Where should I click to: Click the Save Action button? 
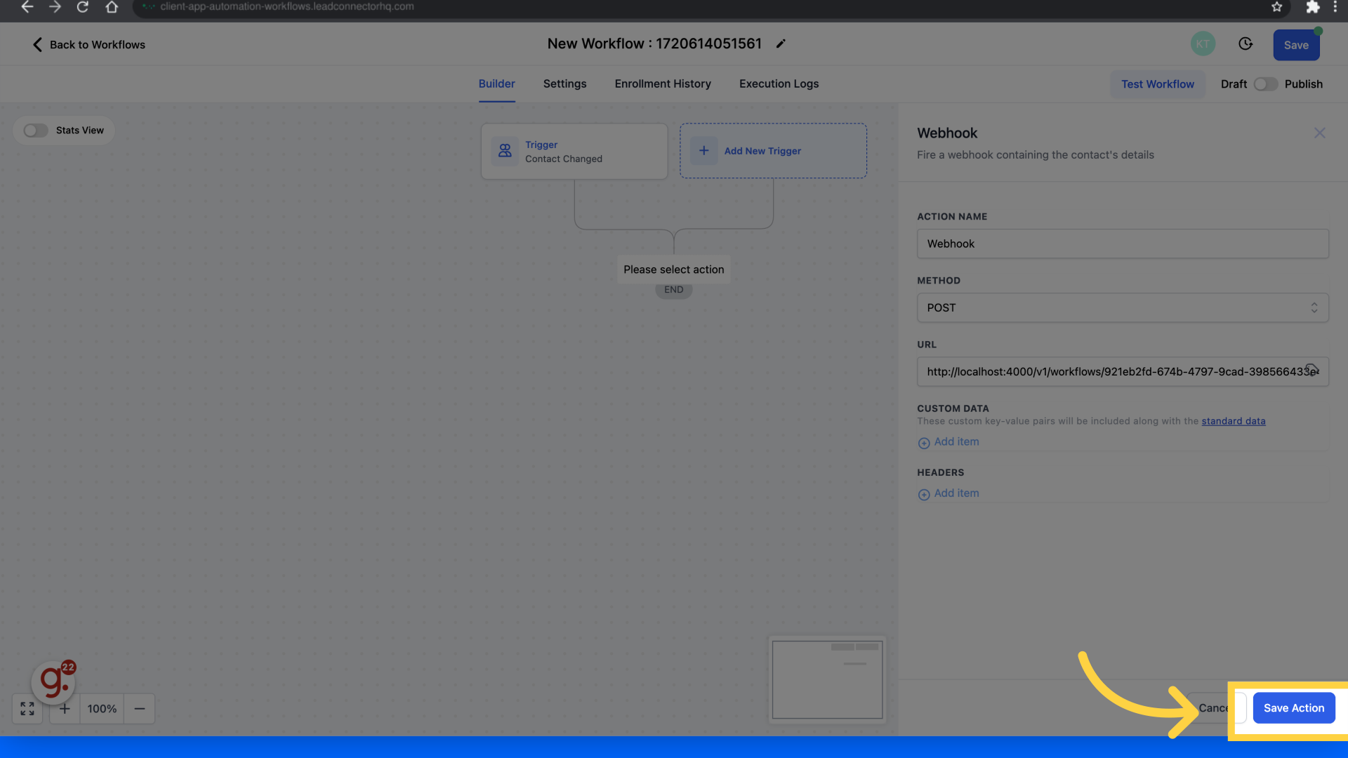[x=1294, y=708]
